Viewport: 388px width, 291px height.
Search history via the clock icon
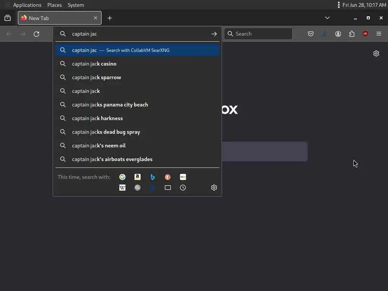click(183, 188)
